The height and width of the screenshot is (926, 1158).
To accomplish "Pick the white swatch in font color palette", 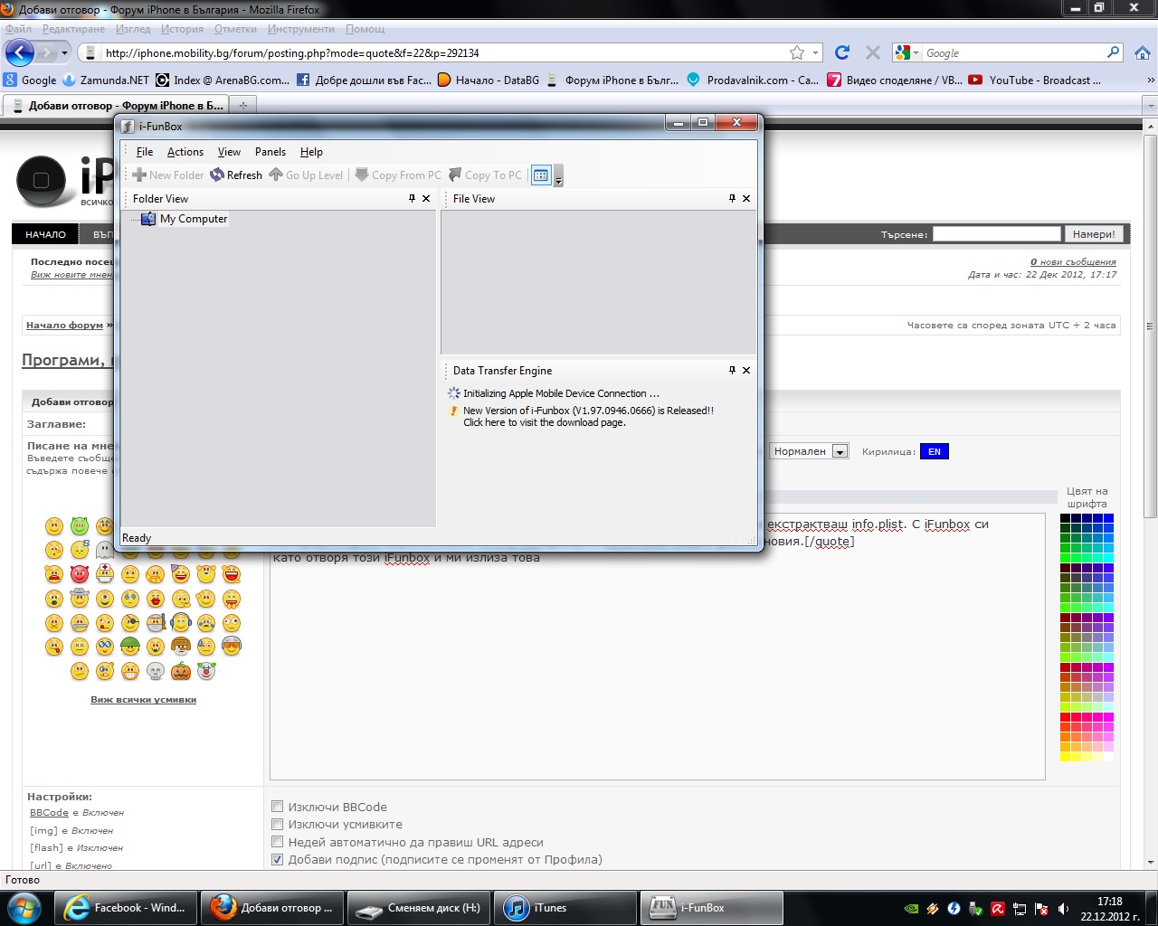I will pos(1108,757).
